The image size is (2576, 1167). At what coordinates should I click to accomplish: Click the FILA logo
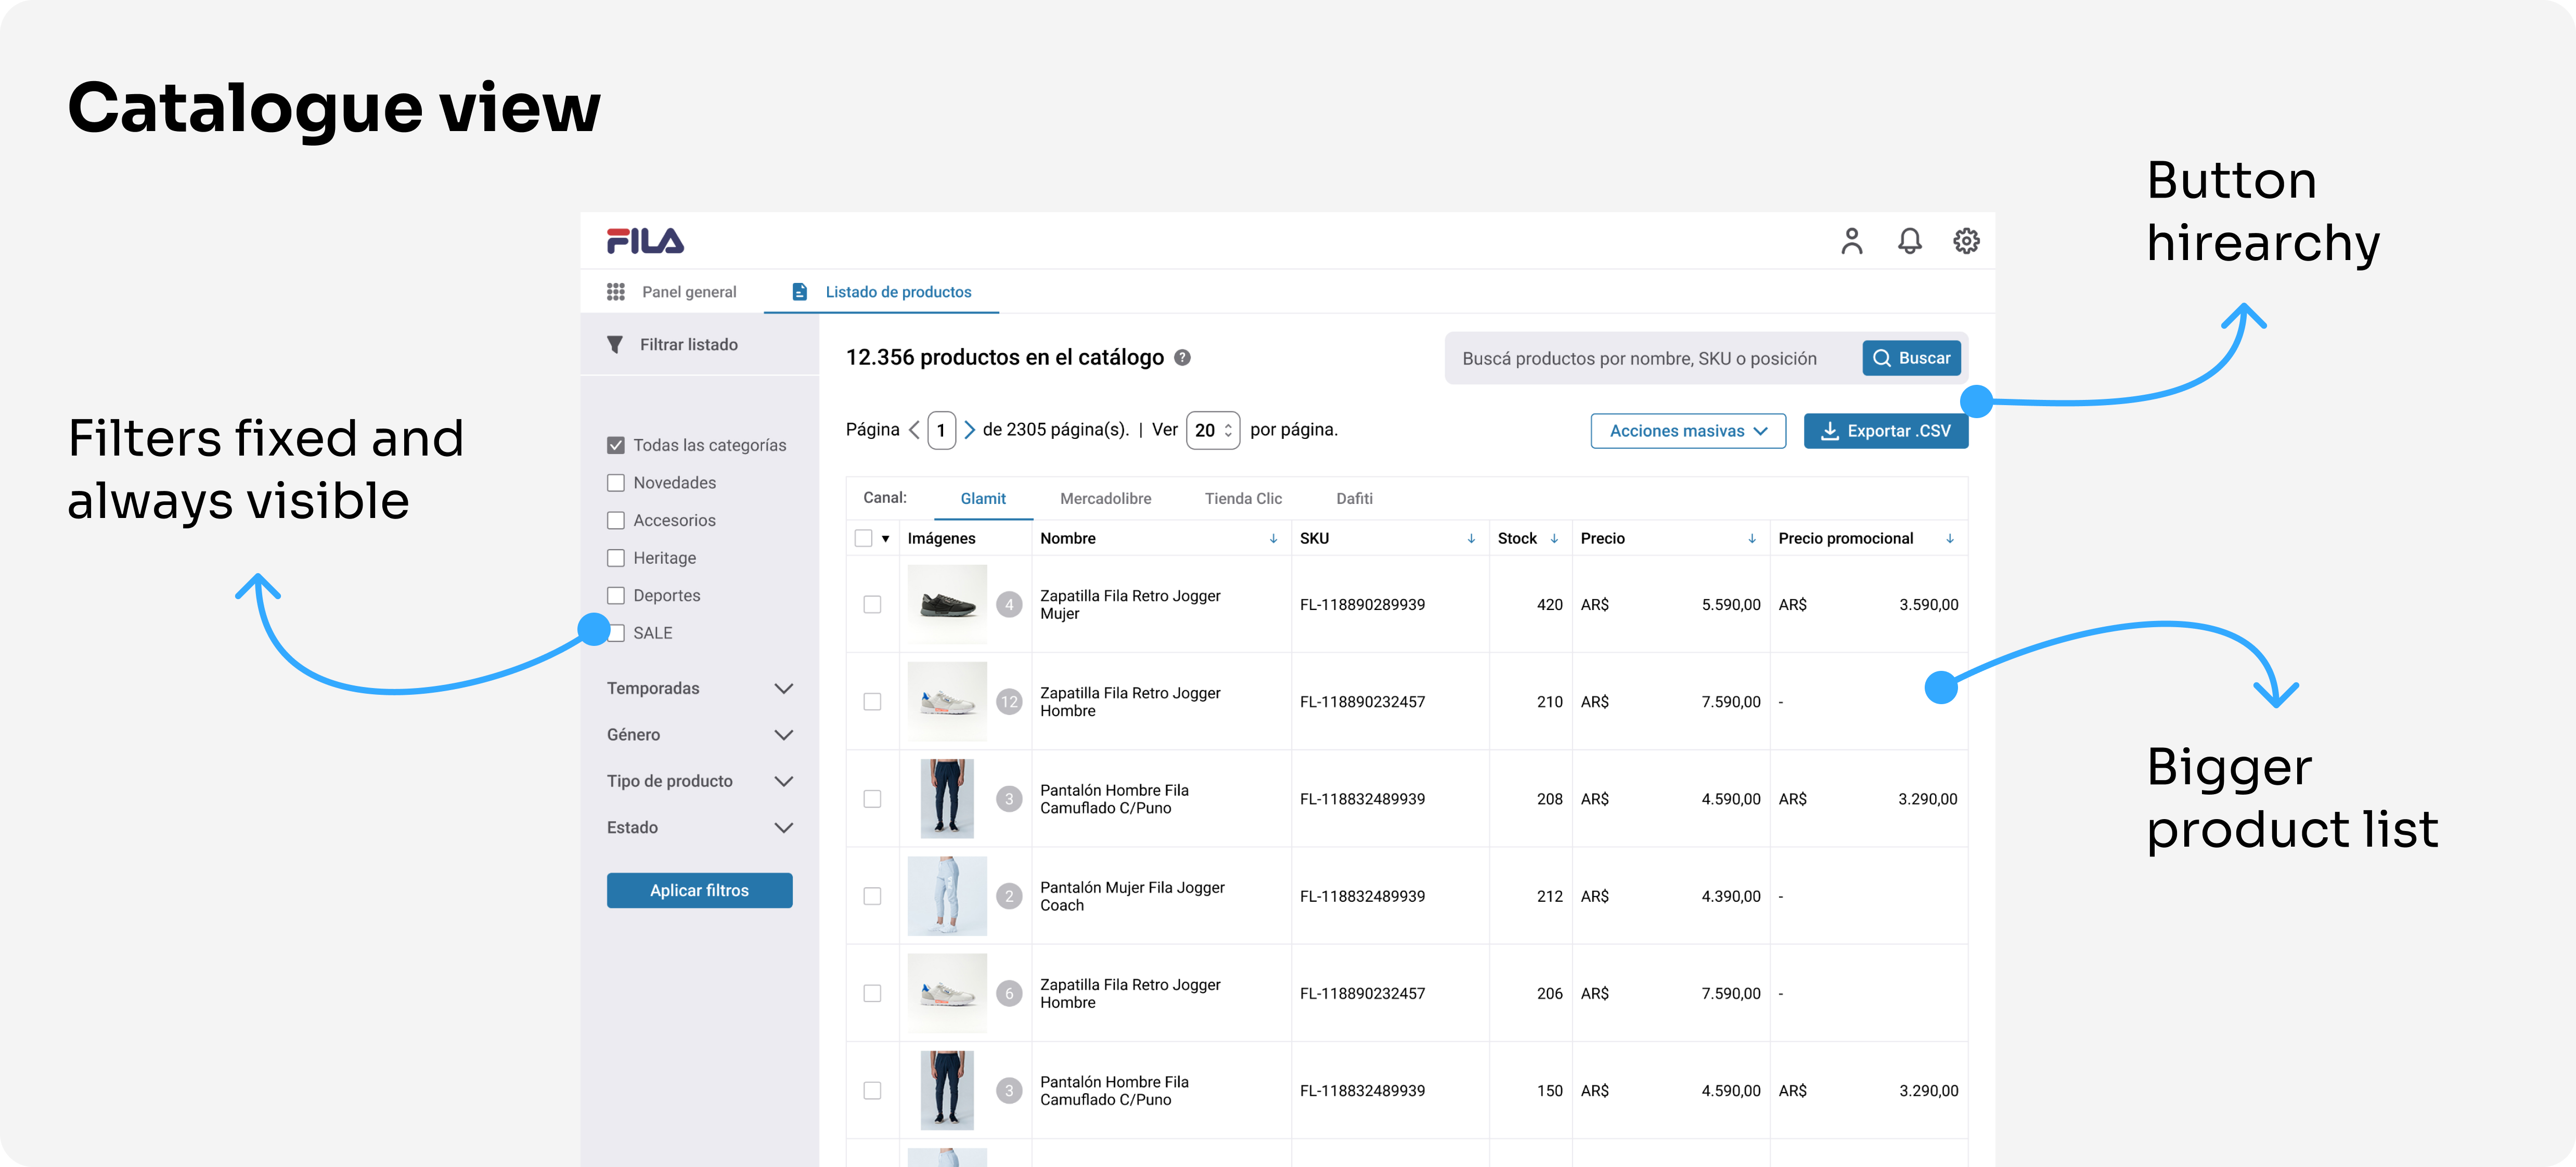[645, 241]
